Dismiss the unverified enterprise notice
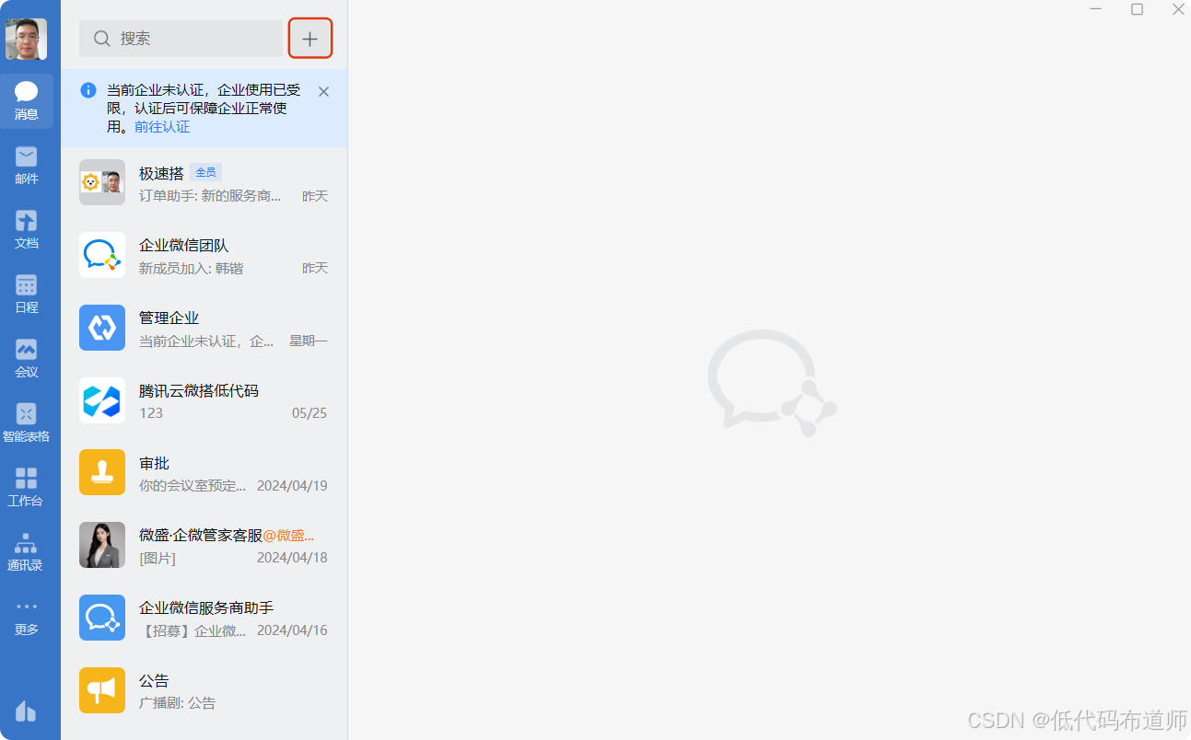The height and width of the screenshot is (740, 1191). (x=323, y=91)
